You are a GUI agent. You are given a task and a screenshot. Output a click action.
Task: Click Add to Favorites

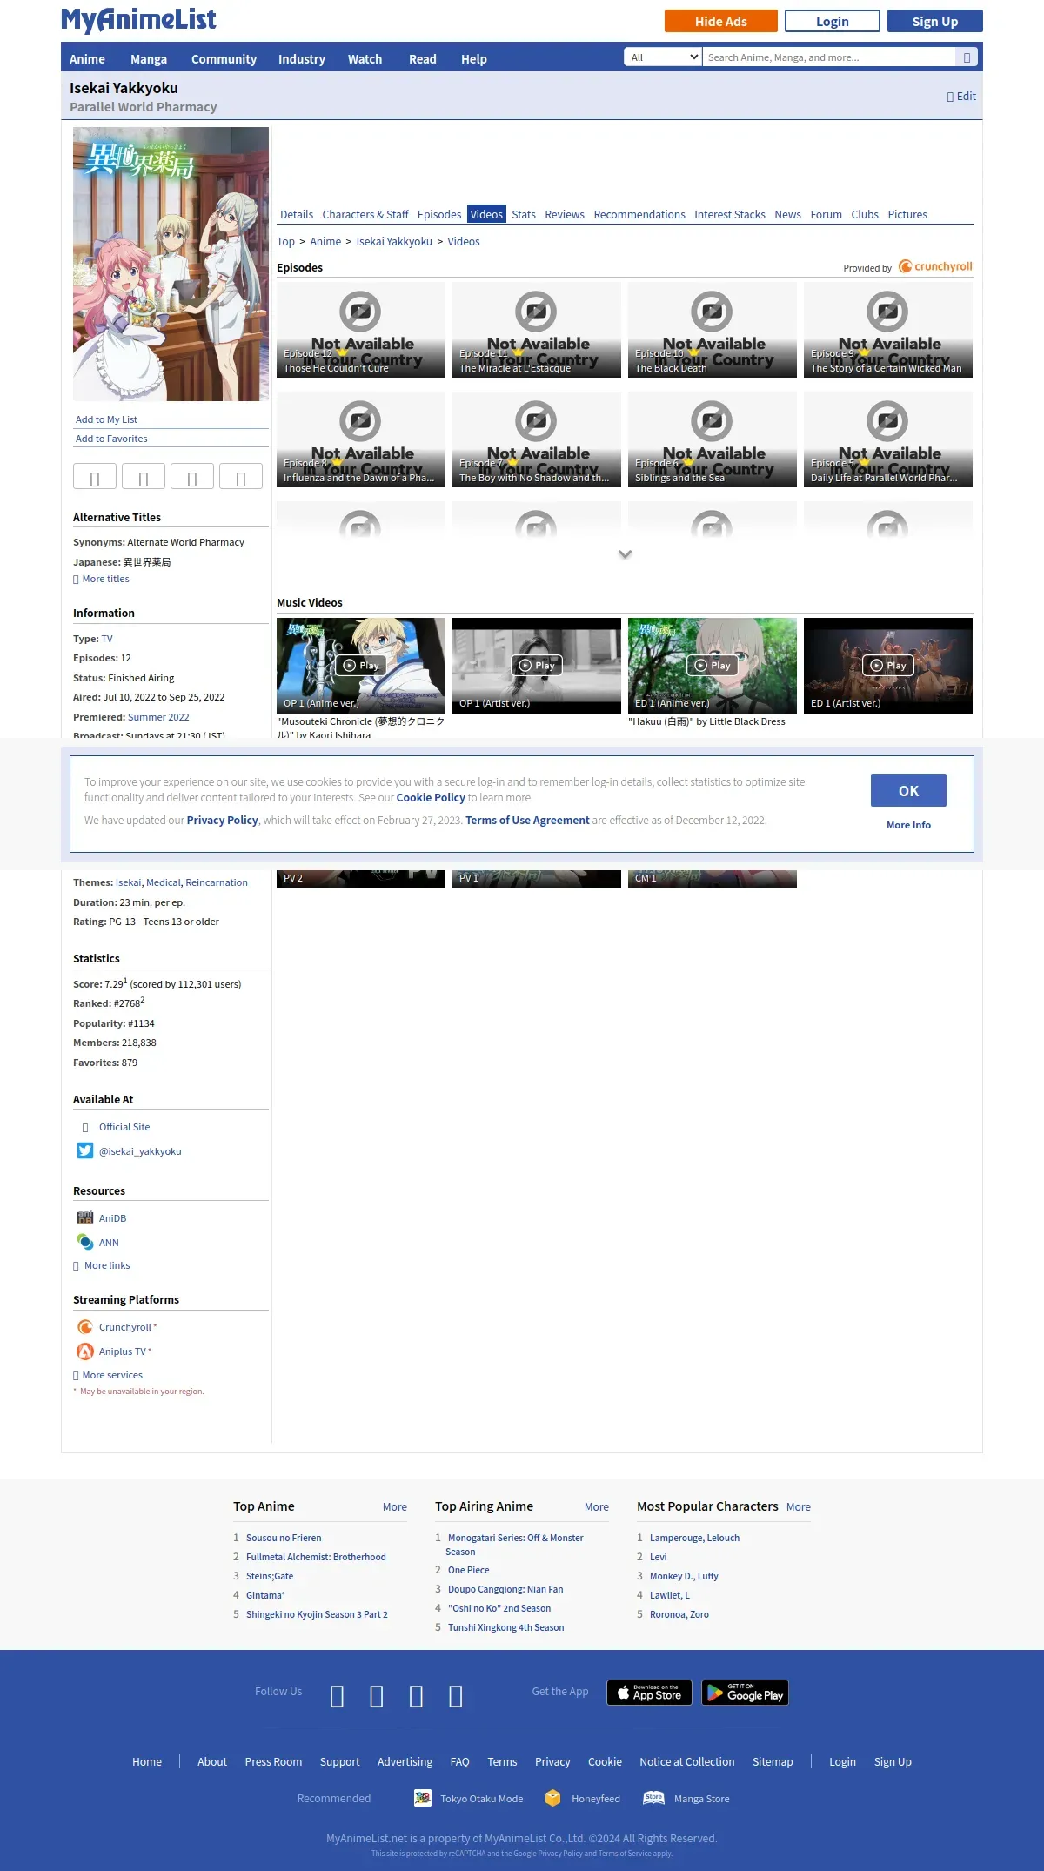tap(111, 439)
